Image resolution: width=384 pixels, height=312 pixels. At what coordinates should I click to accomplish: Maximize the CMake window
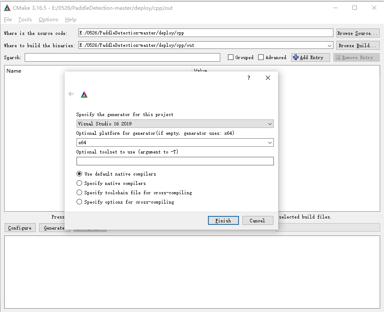click(x=355, y=8)
